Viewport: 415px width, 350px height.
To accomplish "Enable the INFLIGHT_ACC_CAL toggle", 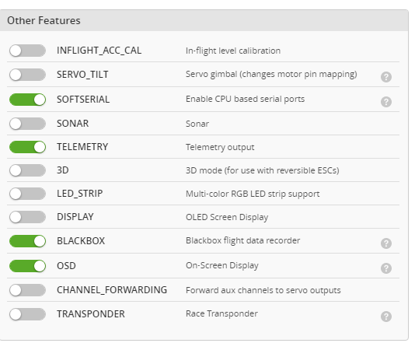I will click(27, 51).
